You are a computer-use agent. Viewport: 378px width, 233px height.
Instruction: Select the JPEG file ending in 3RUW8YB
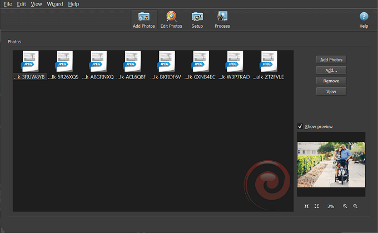coord(30,65)
